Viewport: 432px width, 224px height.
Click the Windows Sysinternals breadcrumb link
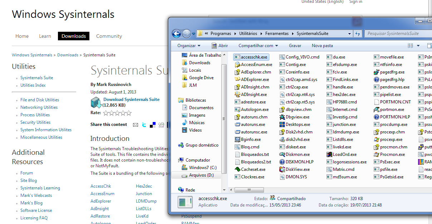[x=32, y=55]
